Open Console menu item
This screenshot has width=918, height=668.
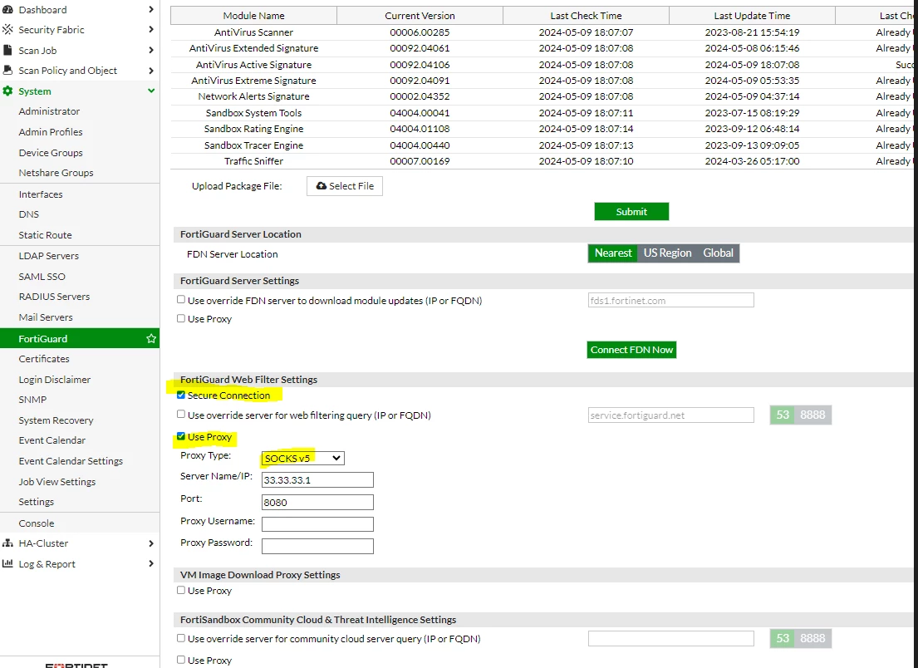pos(37,523)
